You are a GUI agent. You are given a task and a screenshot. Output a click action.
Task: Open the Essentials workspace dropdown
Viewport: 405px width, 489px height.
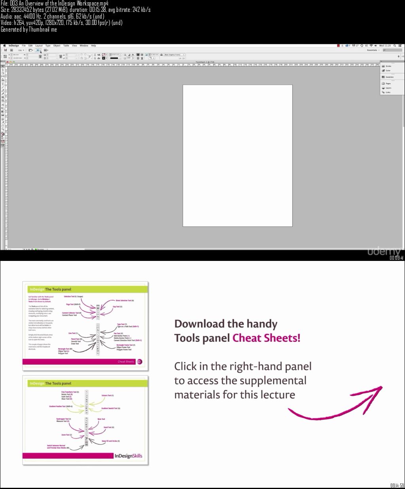point(373,50)
